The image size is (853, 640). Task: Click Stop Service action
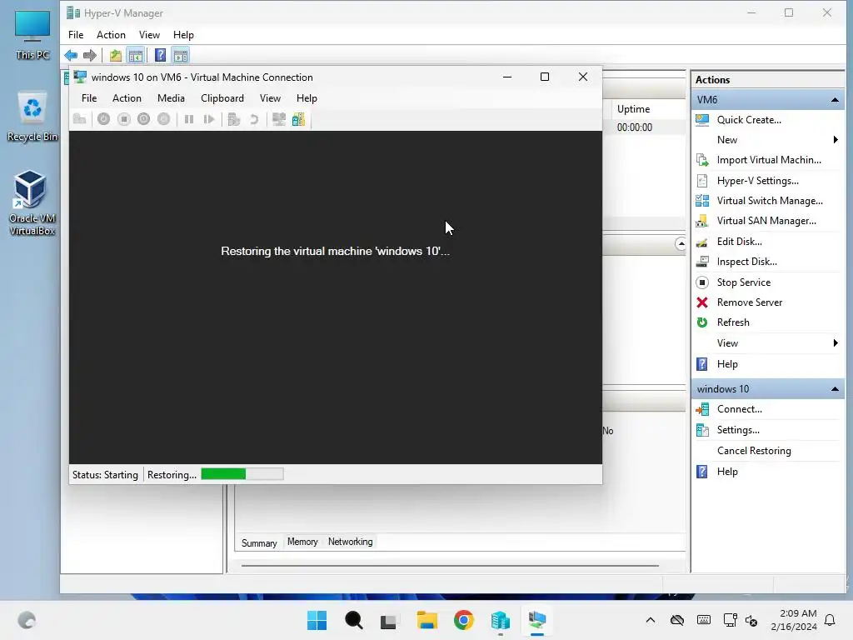[x=744, y=282]
